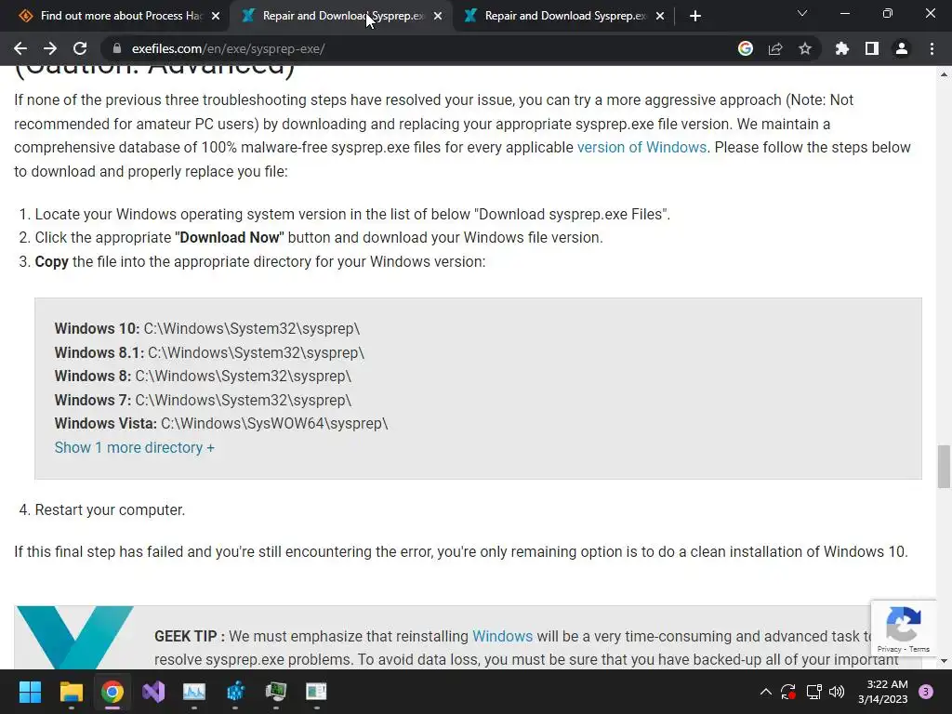This screenshot has width=952, height=714.
Task: Show hidden system tray icons
Action: pos(766,692)
